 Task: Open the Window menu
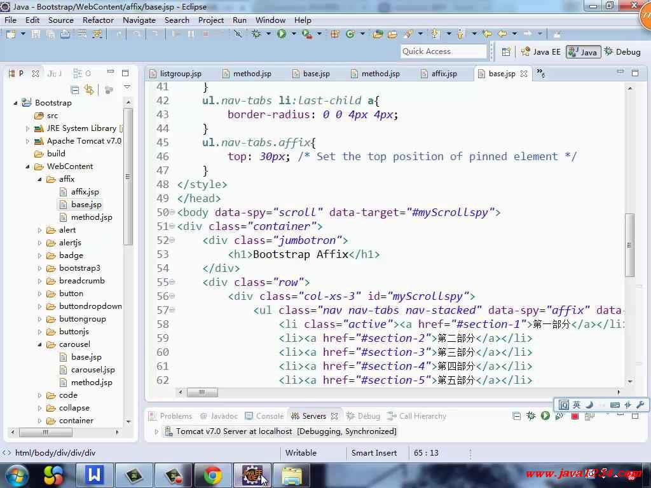[270, 20]
